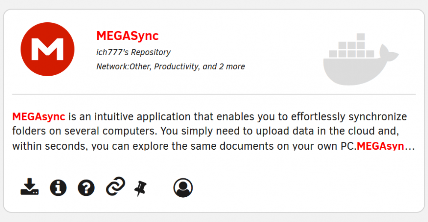
Task: Click the red MEGA logo image
Action: tap(48, 49)
